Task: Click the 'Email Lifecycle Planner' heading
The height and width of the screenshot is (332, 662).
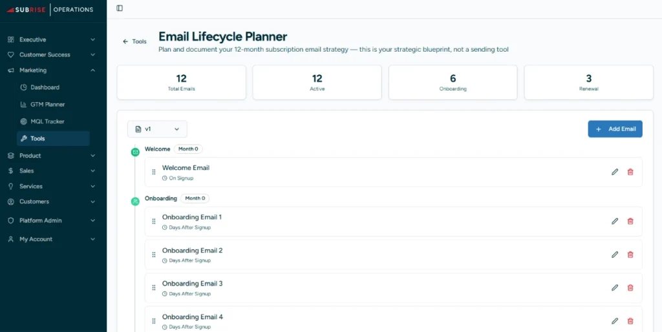Action: [x=223, y=37]
